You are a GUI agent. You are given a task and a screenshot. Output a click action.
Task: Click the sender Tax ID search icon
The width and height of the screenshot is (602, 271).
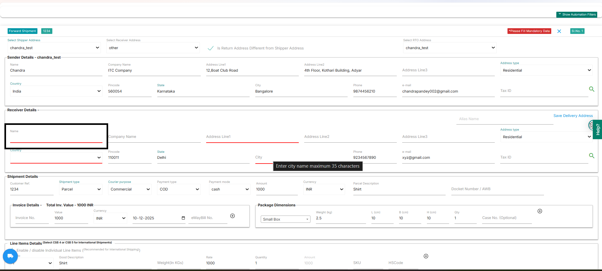[x=592, y=89]
